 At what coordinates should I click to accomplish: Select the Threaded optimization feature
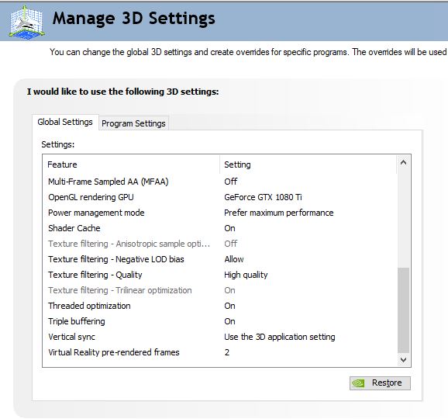coord(89,306)
